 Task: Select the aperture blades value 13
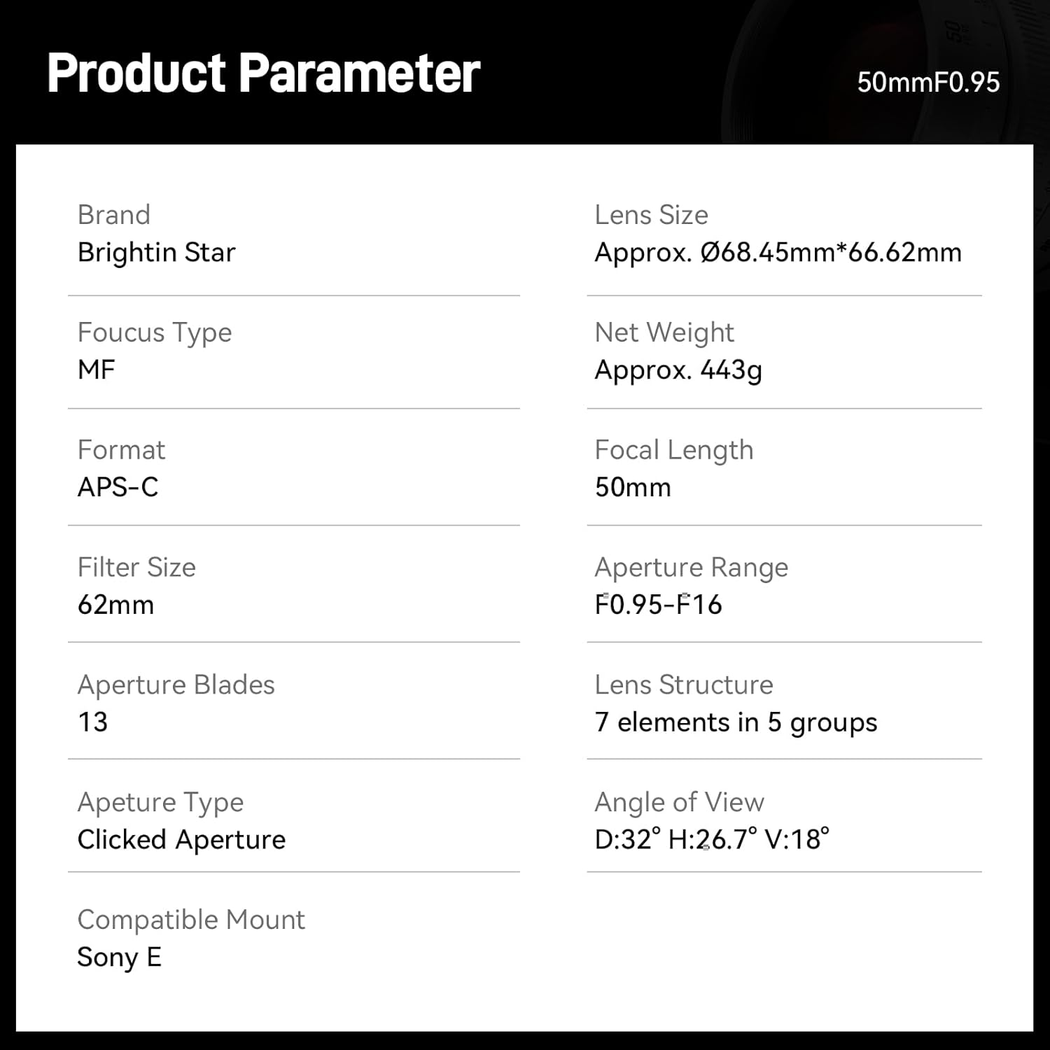point(93,722)
